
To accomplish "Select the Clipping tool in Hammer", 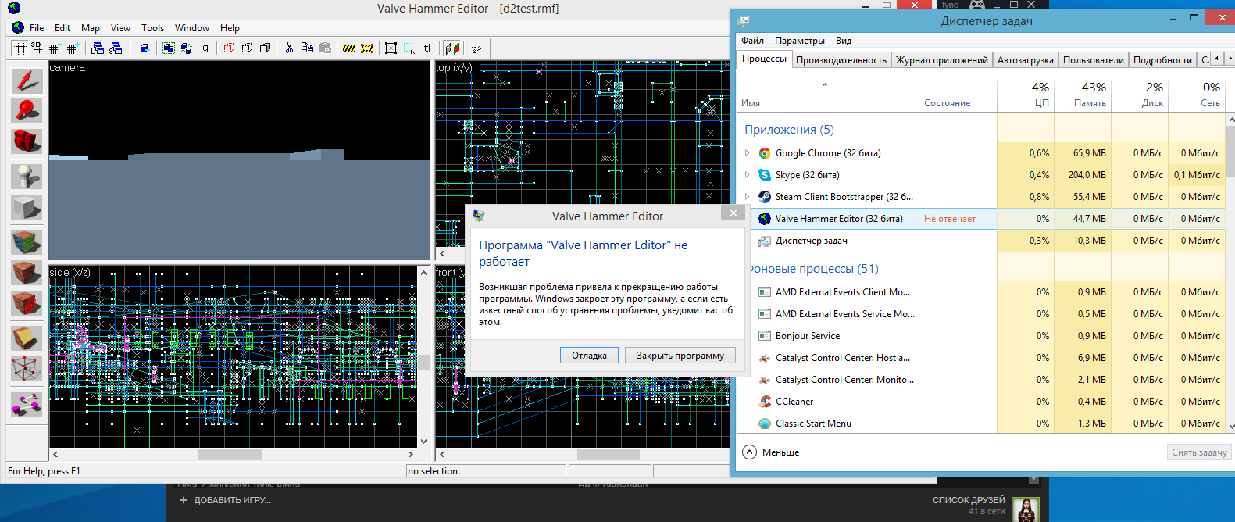I will coord(27,338).
